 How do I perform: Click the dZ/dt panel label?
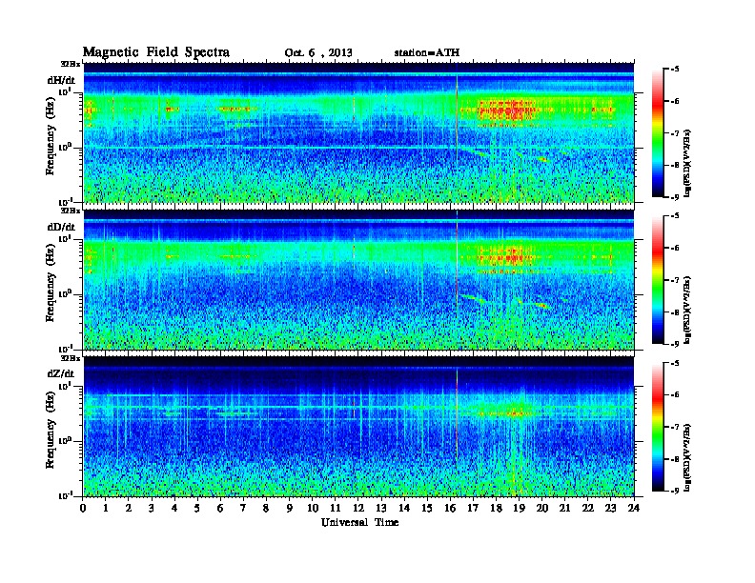coord(61,373)
